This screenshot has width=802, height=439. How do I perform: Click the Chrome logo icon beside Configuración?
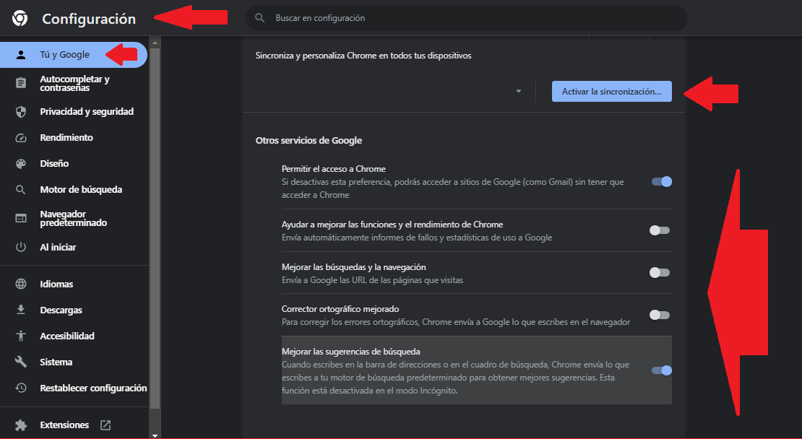[20, 18]
